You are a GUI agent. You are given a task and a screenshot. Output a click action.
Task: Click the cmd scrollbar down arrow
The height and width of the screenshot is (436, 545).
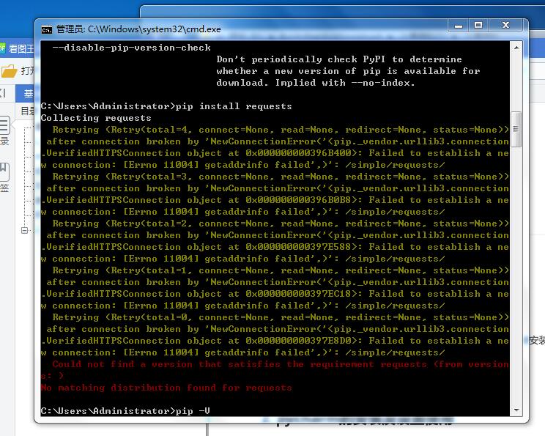516,410
